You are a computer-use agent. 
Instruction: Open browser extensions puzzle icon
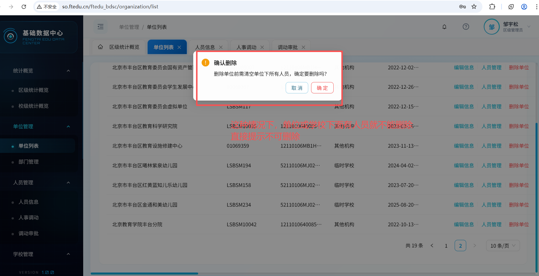492,7
